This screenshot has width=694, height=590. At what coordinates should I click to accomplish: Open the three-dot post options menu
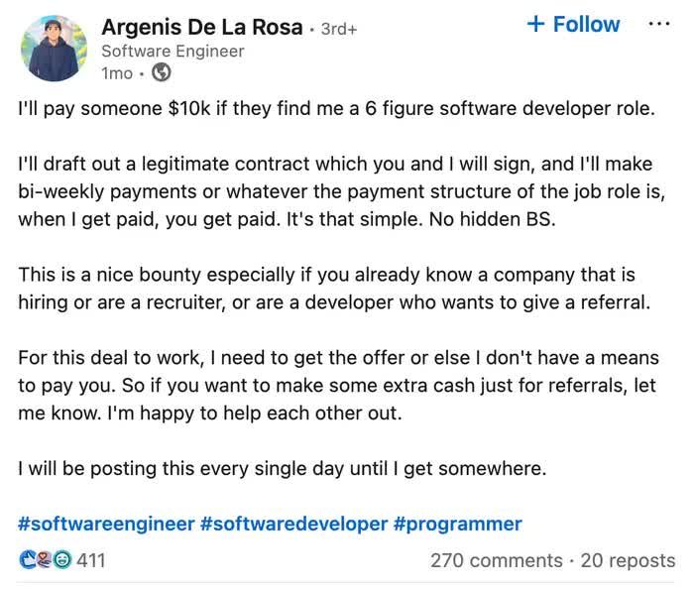(659, 24)
